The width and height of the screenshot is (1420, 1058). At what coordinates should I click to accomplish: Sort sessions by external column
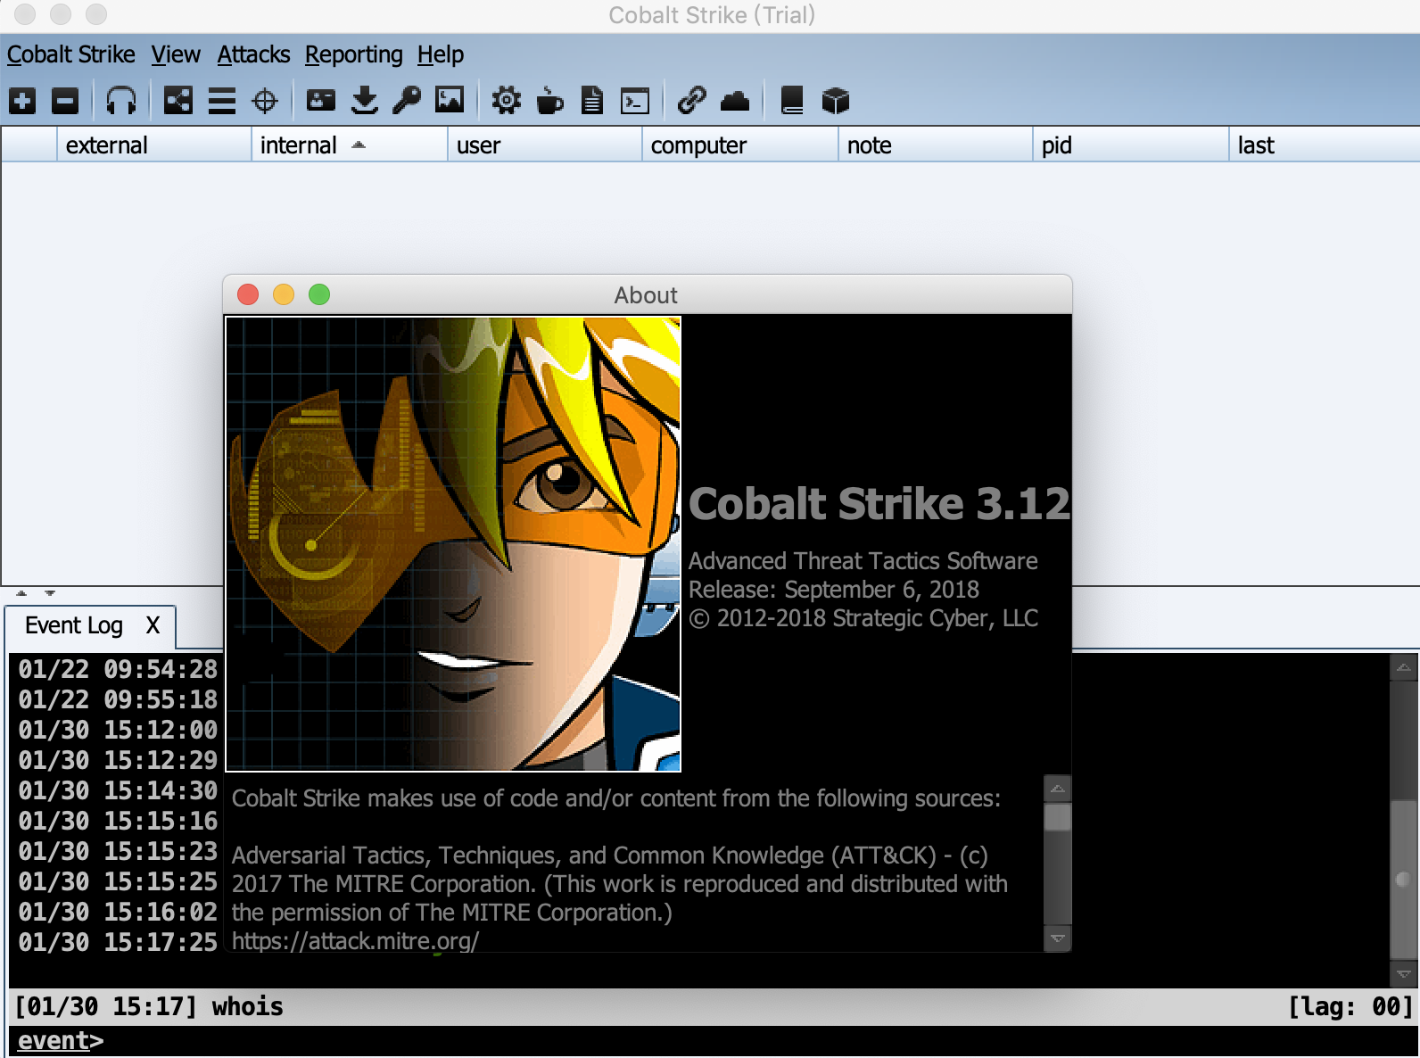point(154,145)
